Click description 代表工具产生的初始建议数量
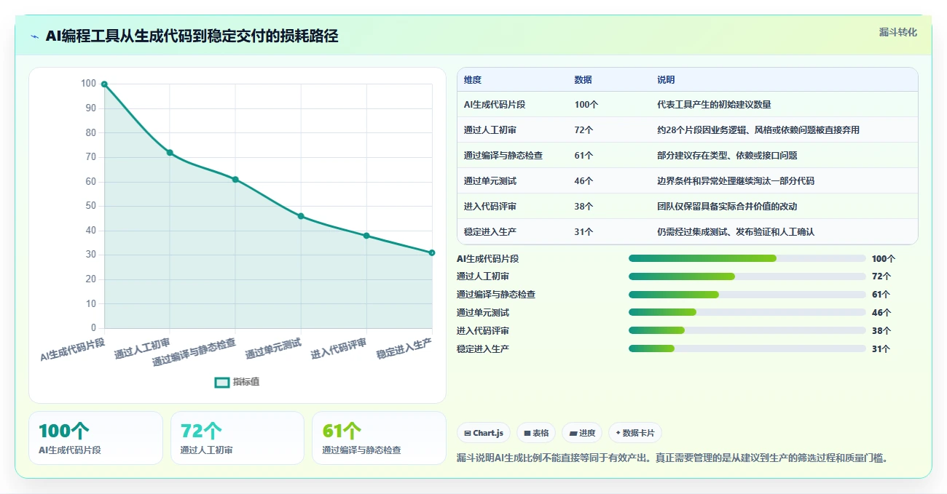The height and width of the screenshot is (494, 947). pos(714,105)
